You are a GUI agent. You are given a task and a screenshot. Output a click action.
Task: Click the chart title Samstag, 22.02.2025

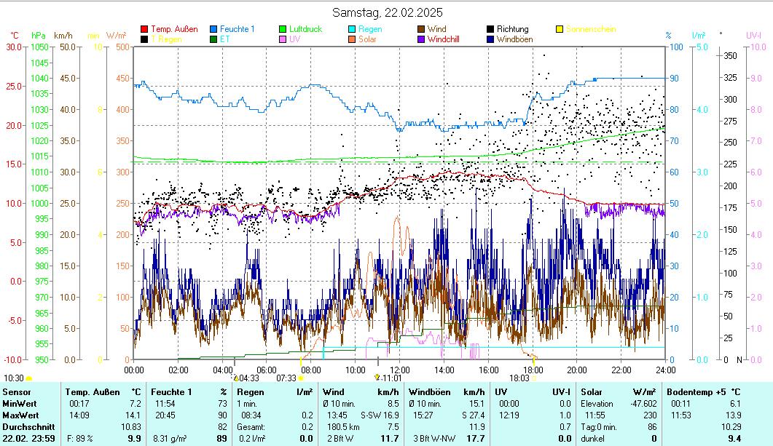click(387, 12)
